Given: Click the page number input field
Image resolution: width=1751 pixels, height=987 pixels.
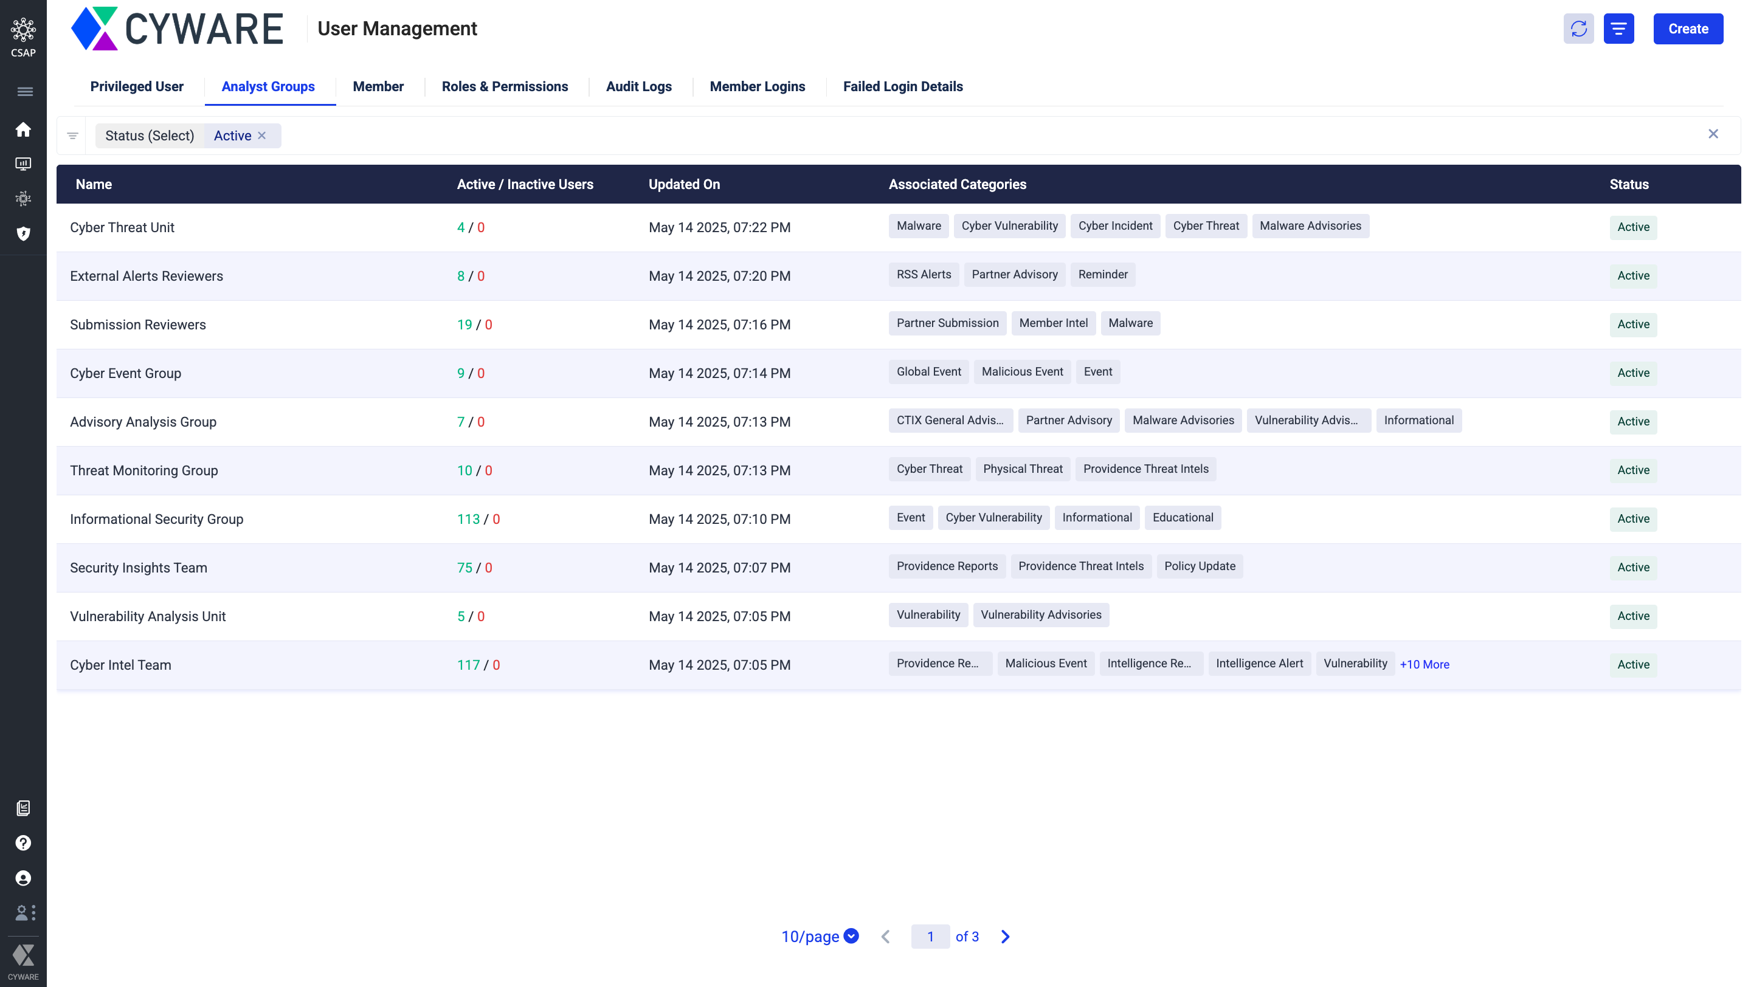Looking at the screenshot, I should (930, 937).
